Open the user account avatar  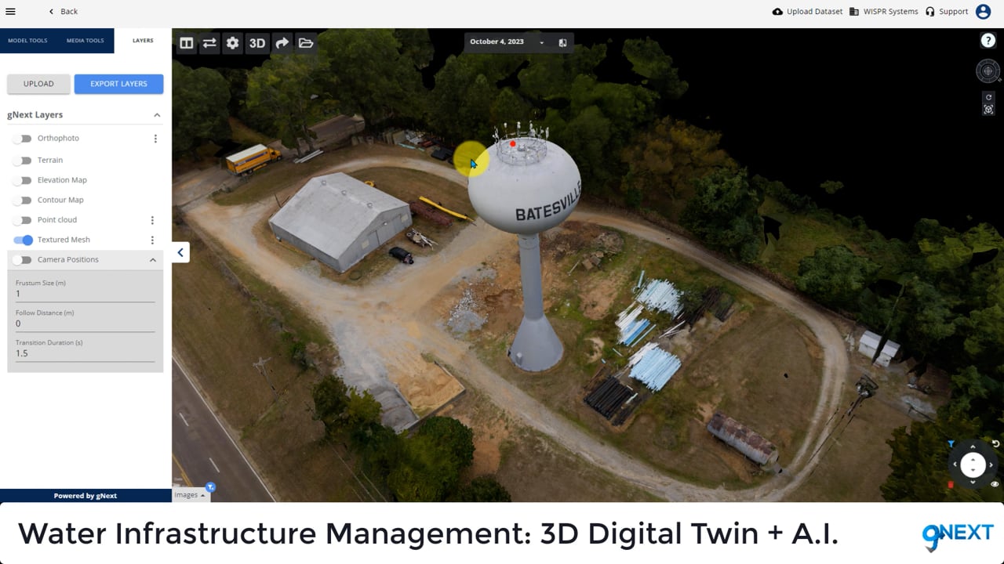pos(983,12)
